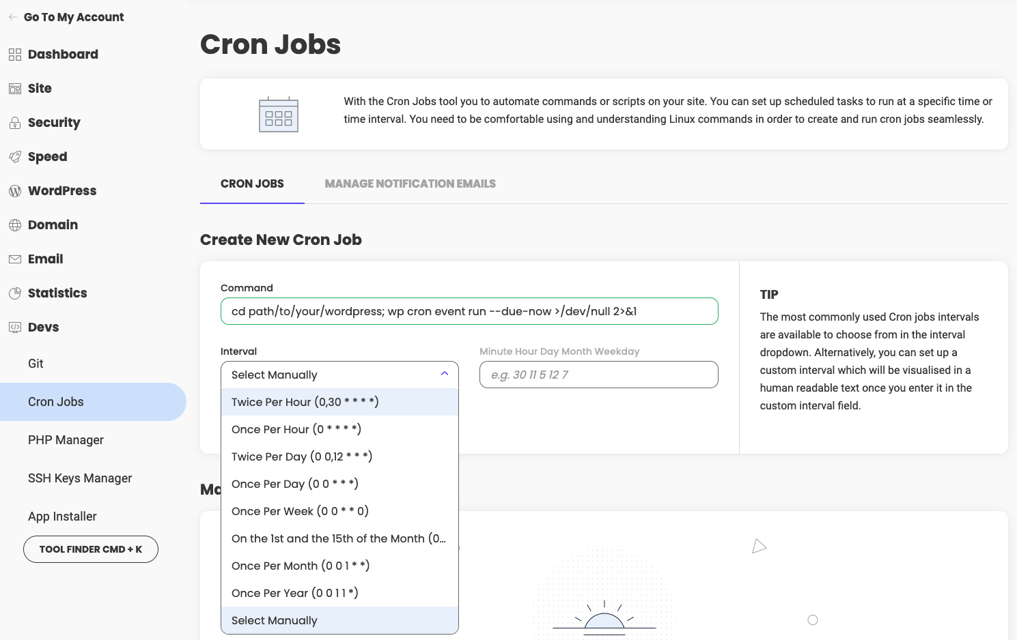Screen dimensions: 1017x640
Task: Click the Site layout icon in sidebar
Action: coord(15,89)
